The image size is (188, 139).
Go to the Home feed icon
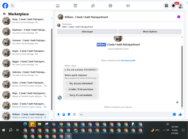tap(58, 6)
